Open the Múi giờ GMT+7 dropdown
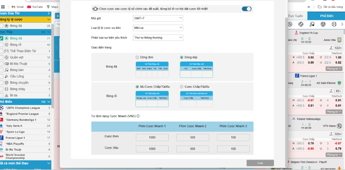345x170 pixels. 158,18
